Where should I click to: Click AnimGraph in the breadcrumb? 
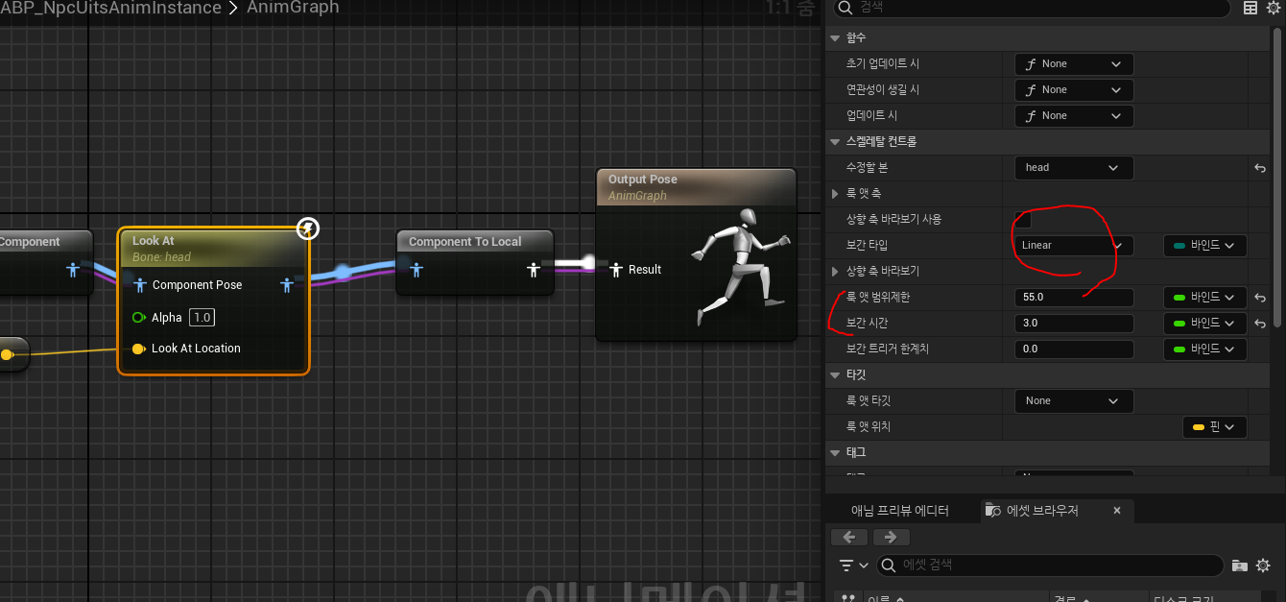coord(293,8)
